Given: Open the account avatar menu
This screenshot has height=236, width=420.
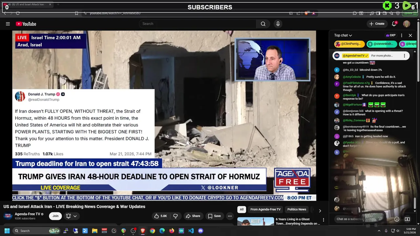Looking at the screenshot, I should tap(407, 24).
